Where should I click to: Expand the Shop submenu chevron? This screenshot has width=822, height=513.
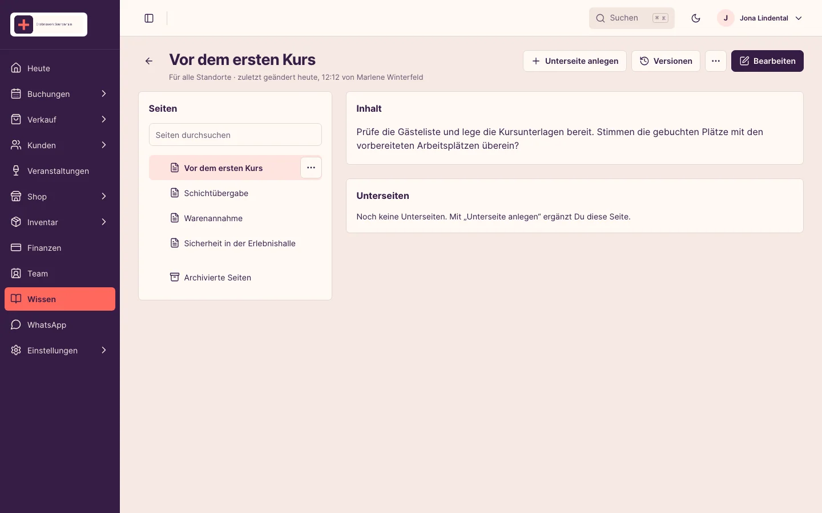[x=104, y=196]
